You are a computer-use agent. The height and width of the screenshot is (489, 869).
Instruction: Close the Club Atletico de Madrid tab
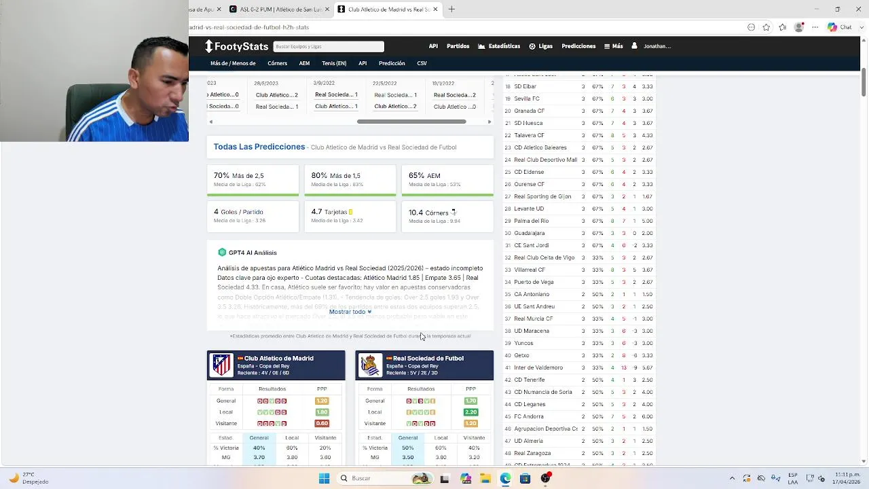[435, 10]
